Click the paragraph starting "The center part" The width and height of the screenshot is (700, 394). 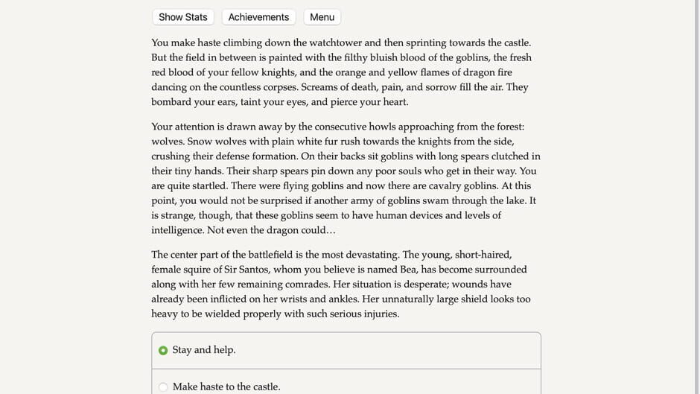tap(339, 284)
